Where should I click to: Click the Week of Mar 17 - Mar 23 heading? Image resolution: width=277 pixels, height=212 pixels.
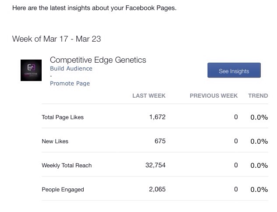57,39
